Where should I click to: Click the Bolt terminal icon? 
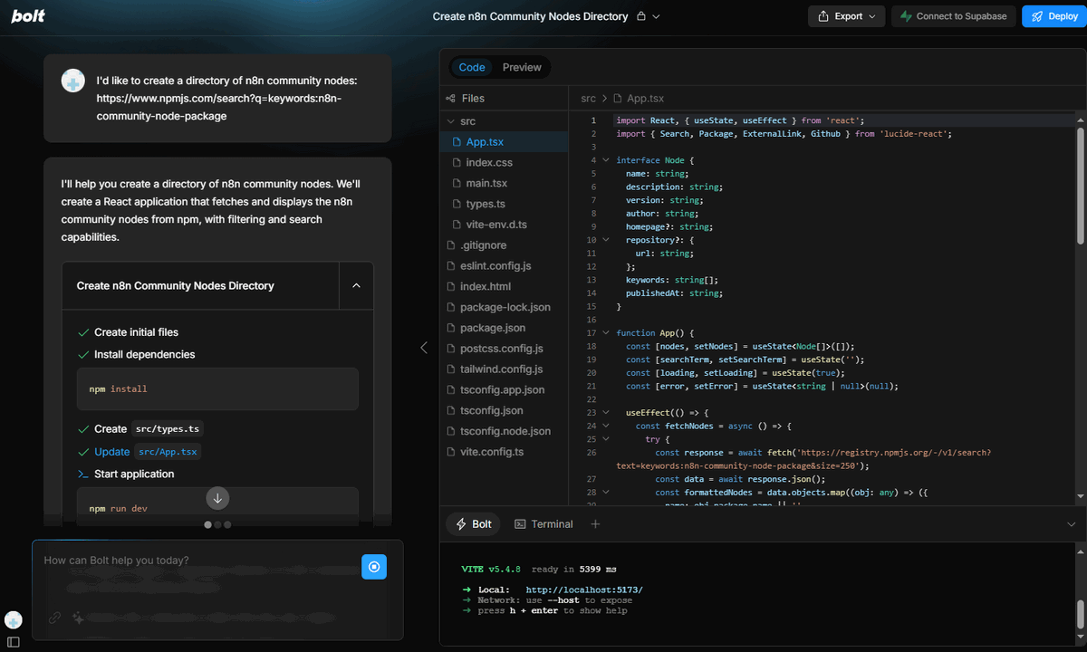pyautogui.click(x=462, y=523)
